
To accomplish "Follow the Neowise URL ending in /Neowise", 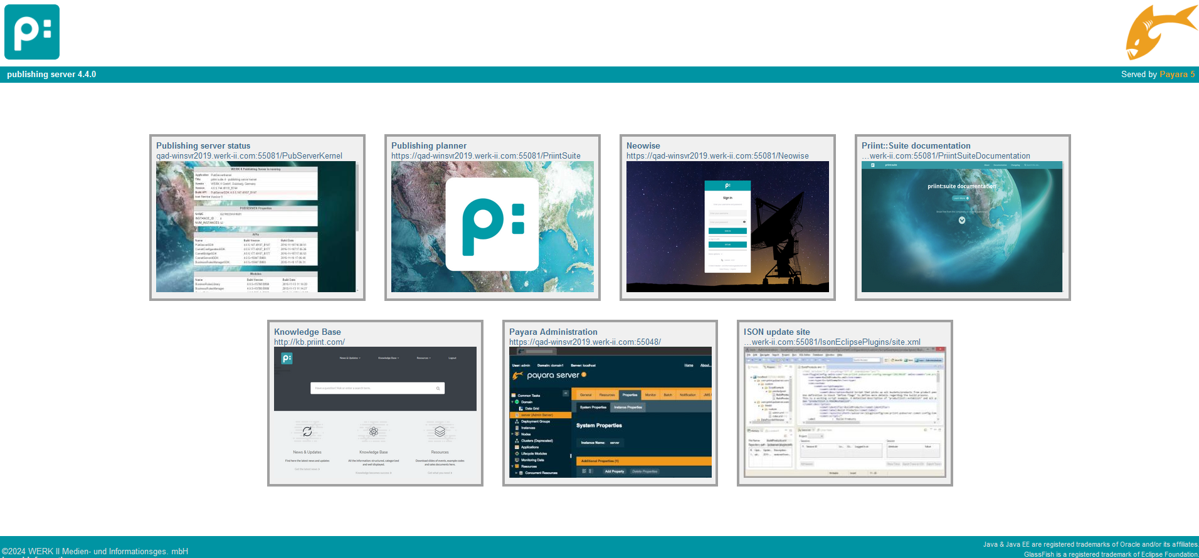I will [x=717, y=156].
